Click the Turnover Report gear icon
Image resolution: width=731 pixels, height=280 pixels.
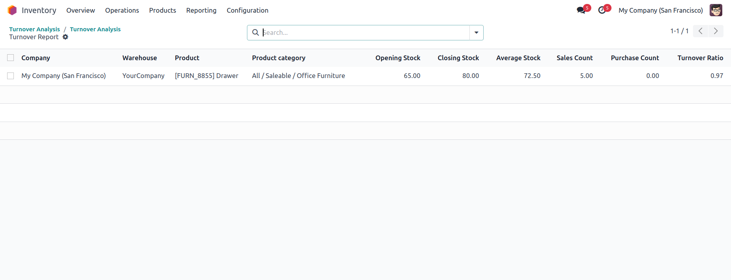(65, 37)
